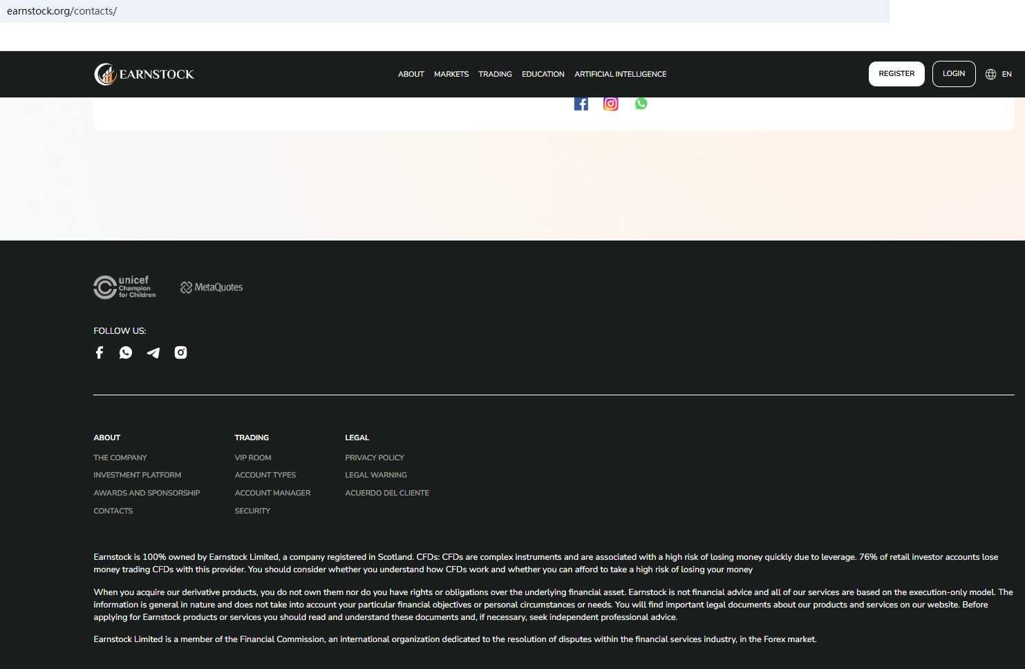The height and width of the screenshot is (669, 1025).
Task: Open the Contacts footer link
Action: (113, 511)
